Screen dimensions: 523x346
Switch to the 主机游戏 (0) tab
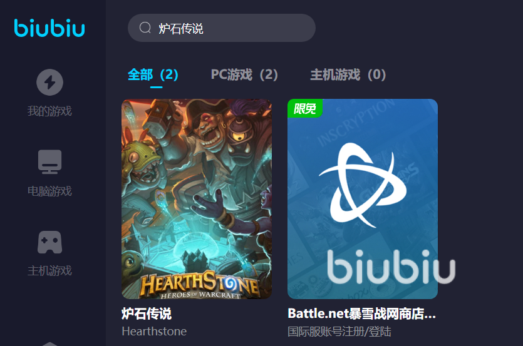348,74
